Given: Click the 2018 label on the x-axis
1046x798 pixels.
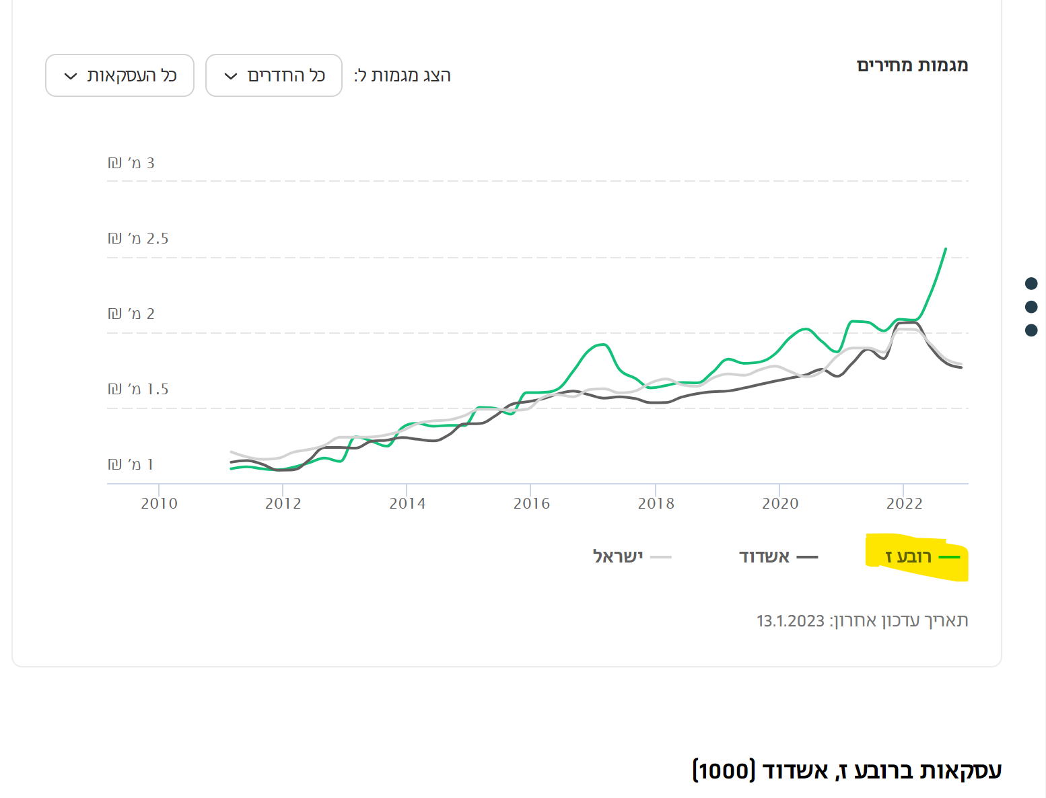Looking at the screenshot, I should [656, 503].
